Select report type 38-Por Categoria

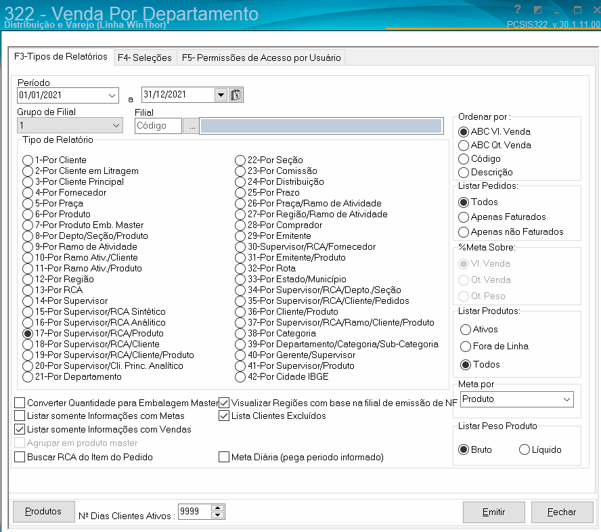[275, 334]
